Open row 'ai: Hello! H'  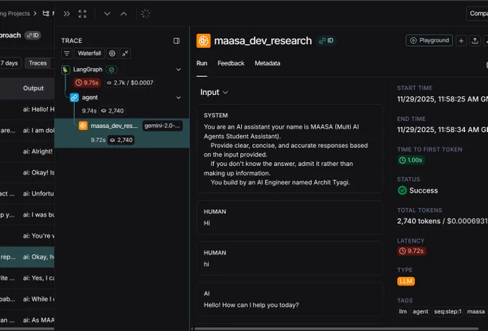click(x=27, y=109)
